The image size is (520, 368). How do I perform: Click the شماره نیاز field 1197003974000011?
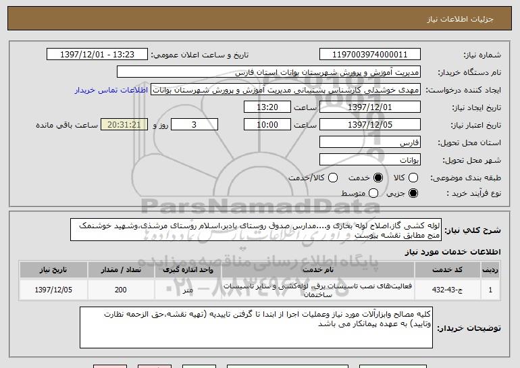[370, 55]
